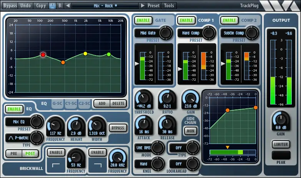301x178 pixels.
Task: Click the Threshold knob at -44.2 dB
Action: [144, 99]
